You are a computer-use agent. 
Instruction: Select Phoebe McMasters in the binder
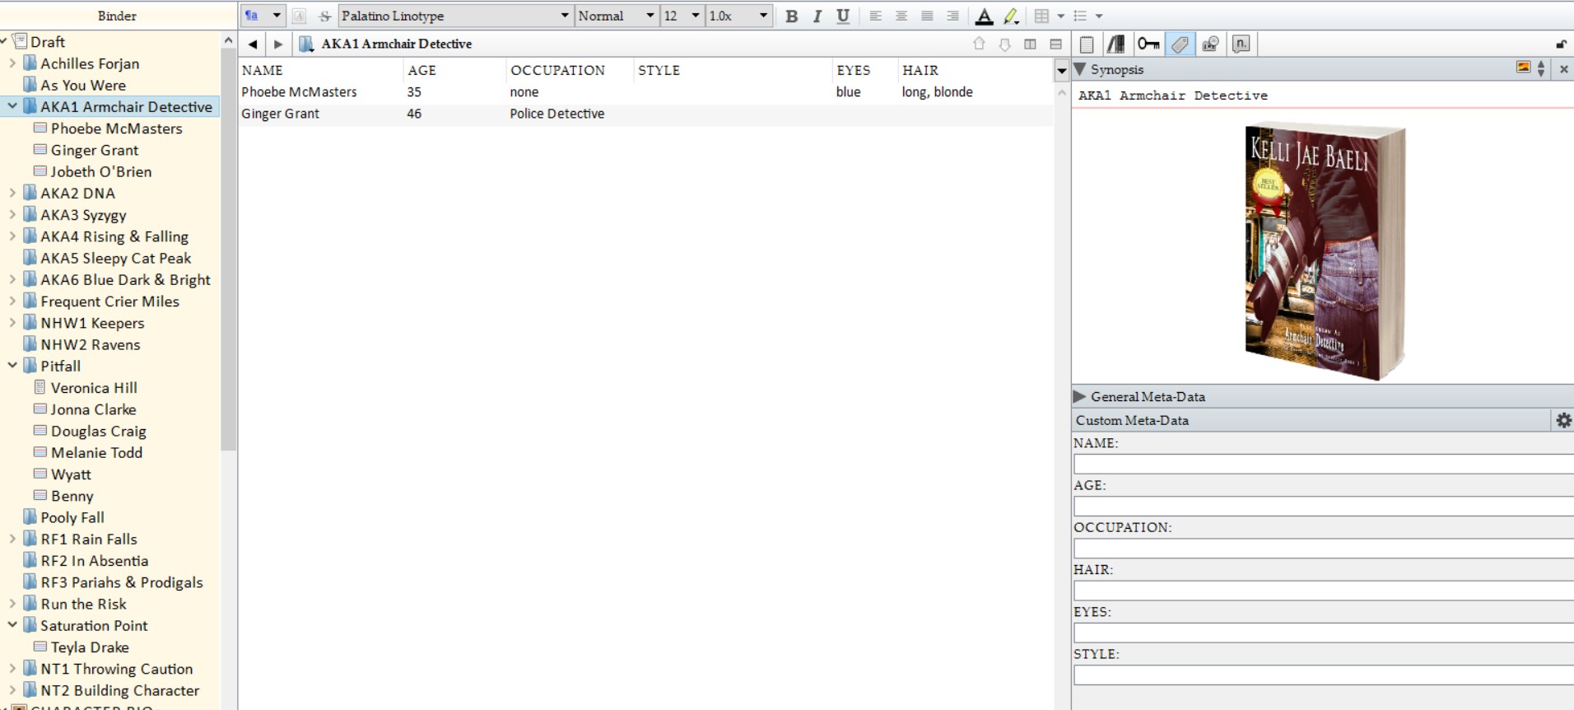pos(116,128)
